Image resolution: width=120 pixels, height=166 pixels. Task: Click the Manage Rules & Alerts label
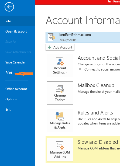(60, 125)
